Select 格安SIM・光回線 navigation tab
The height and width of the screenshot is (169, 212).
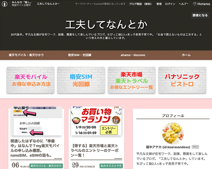click(79, 55)
